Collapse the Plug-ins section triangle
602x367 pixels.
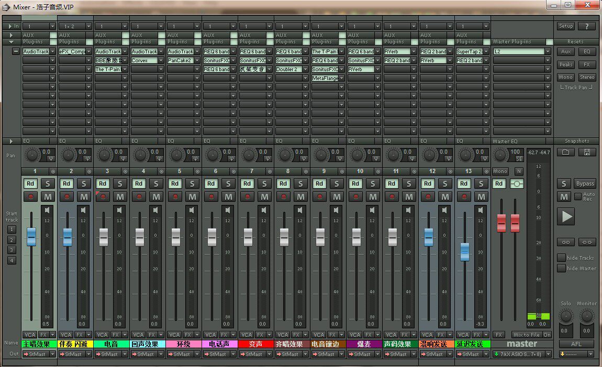11,41
